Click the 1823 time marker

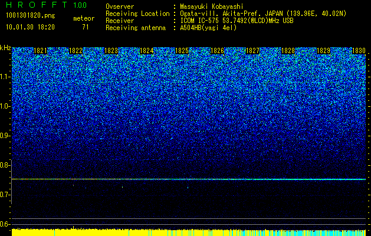pyautogui.click(x=111, y=51)
